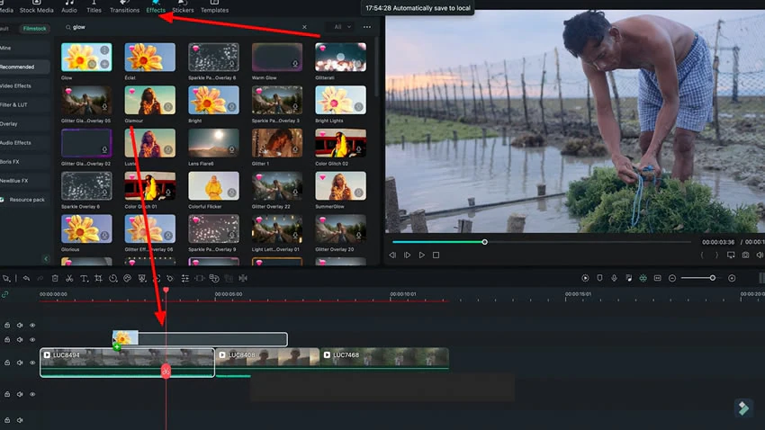The height and width of the screenshot is (430, 765).
Task: Switch to the Effects tab
Action: tap(156, 7)
